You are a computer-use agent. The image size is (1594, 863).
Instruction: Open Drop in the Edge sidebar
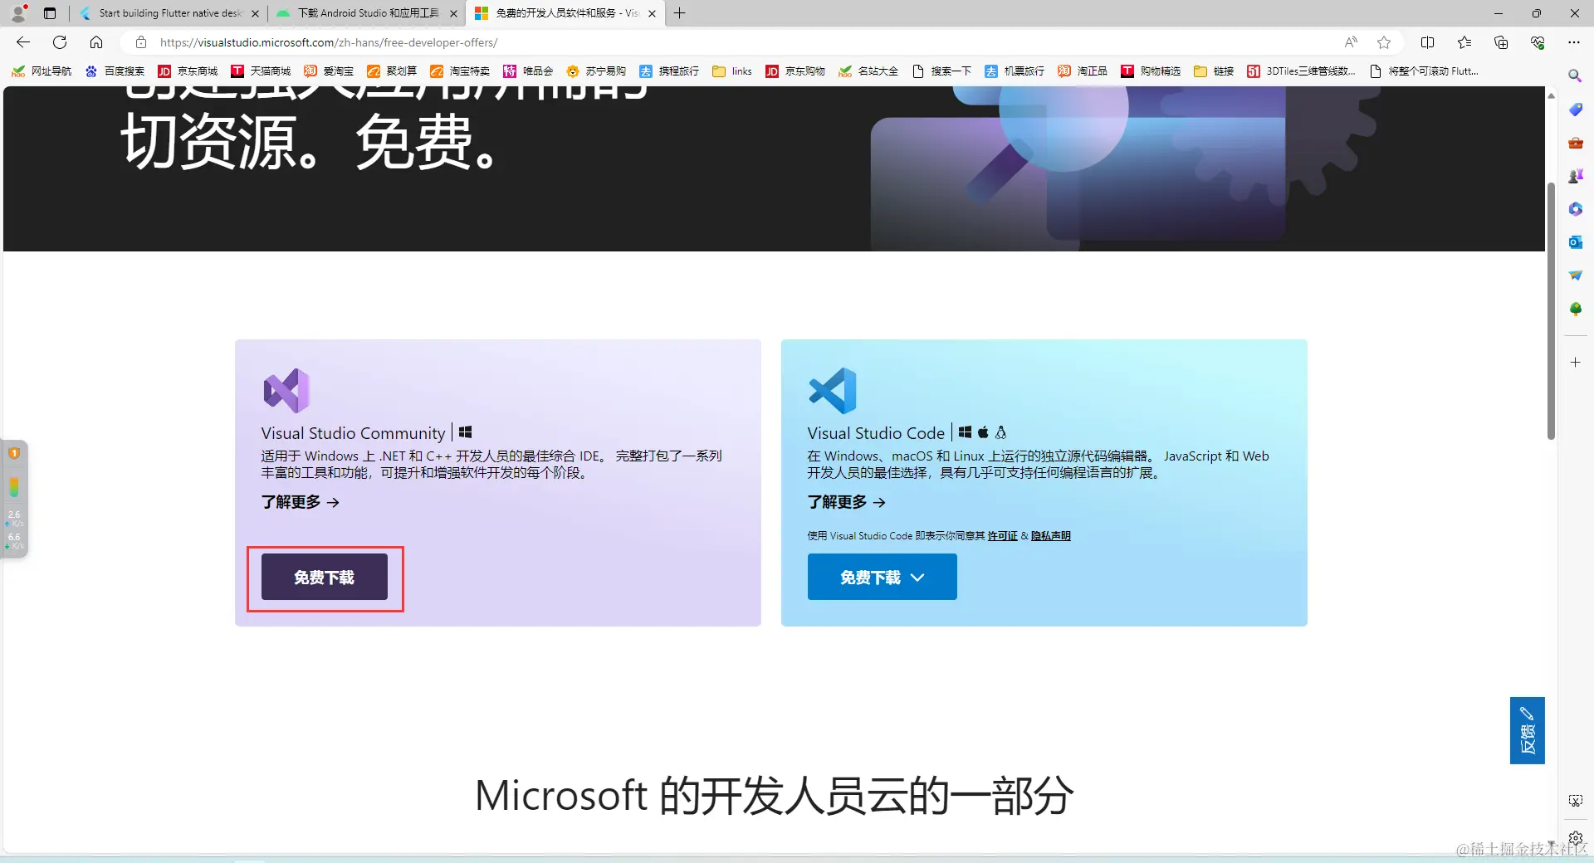point(1575,275)
